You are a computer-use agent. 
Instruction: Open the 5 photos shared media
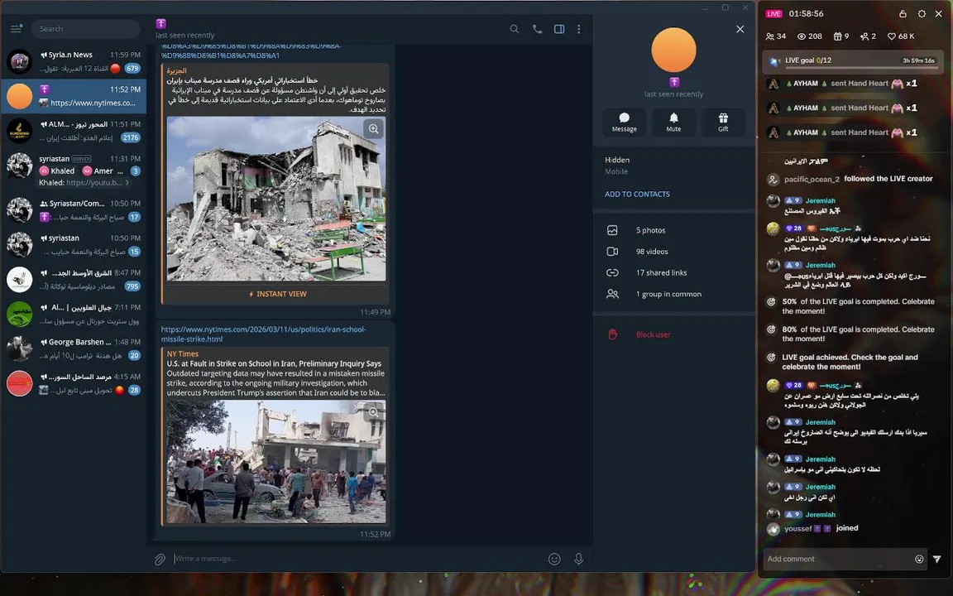pos(674,230)
